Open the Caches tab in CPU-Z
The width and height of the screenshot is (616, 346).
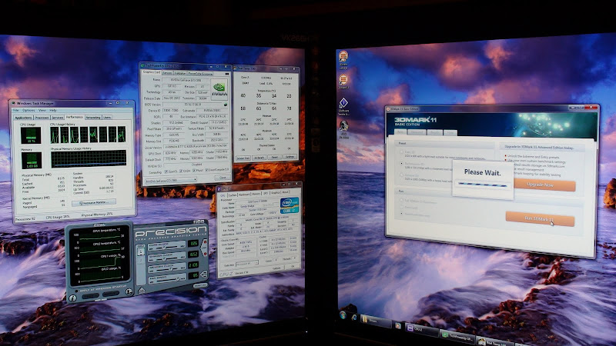pos(233,195)
